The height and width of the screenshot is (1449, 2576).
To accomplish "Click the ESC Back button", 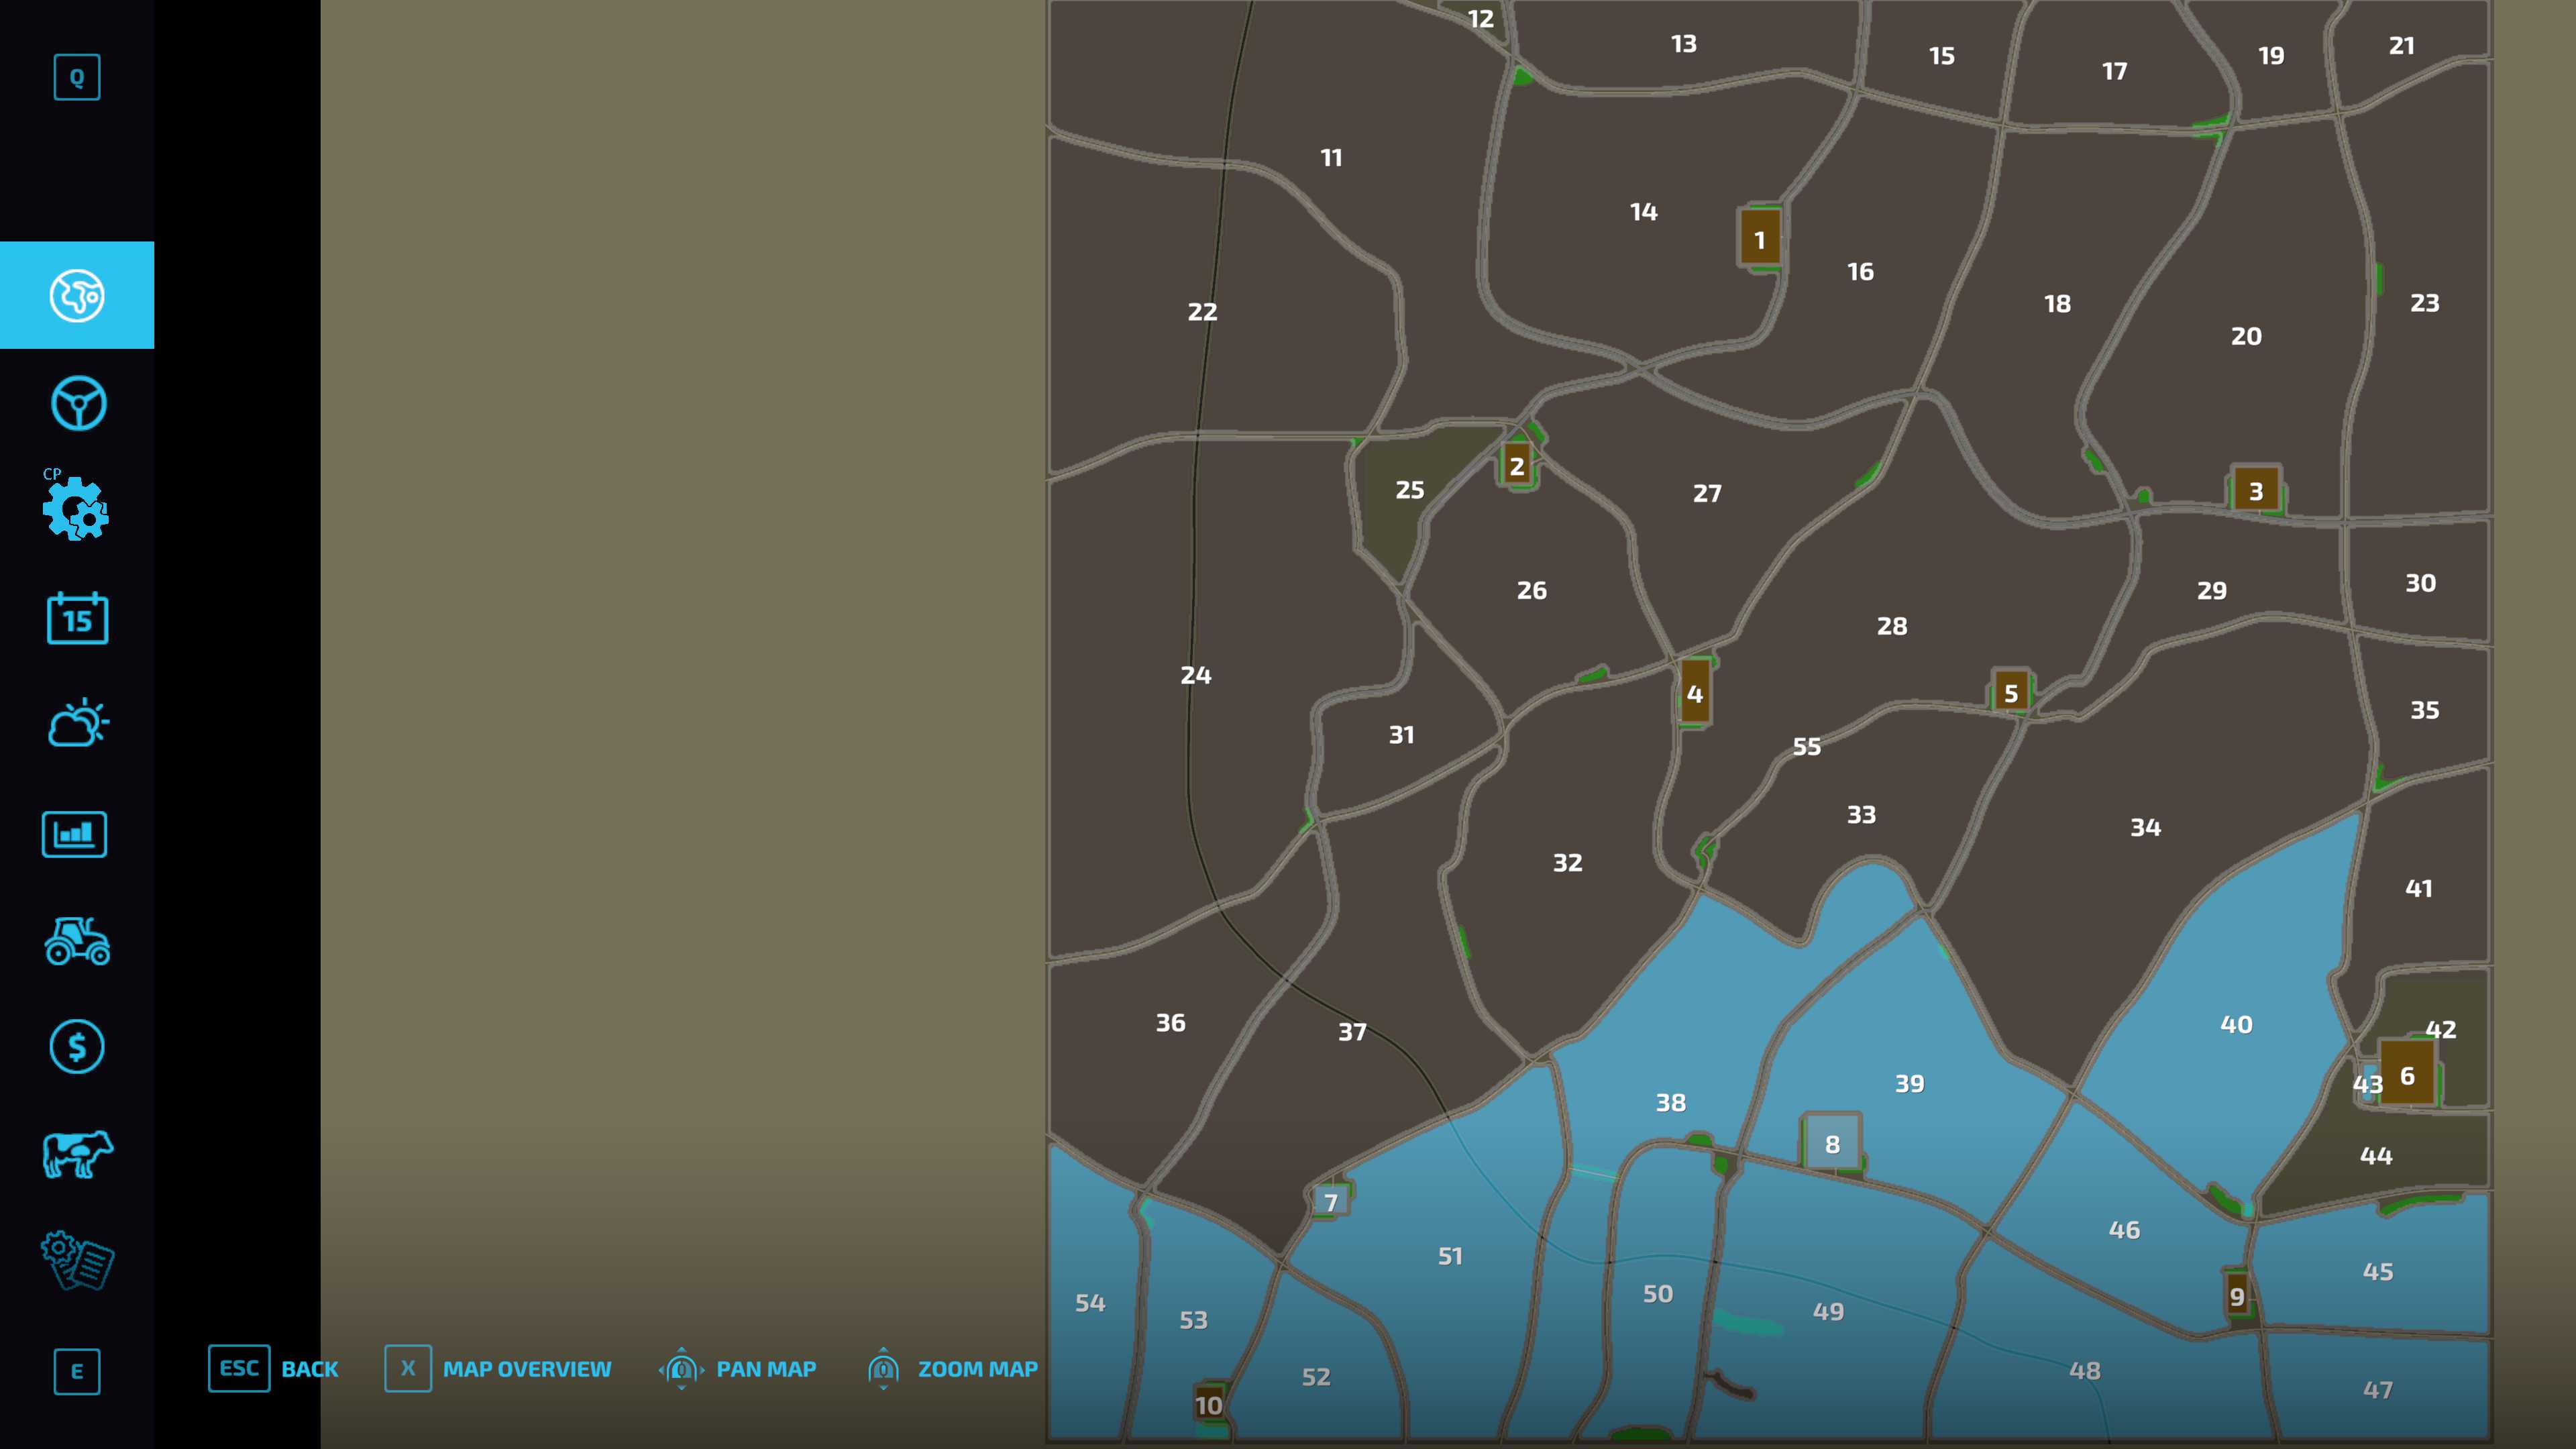I will (273, 1368).
